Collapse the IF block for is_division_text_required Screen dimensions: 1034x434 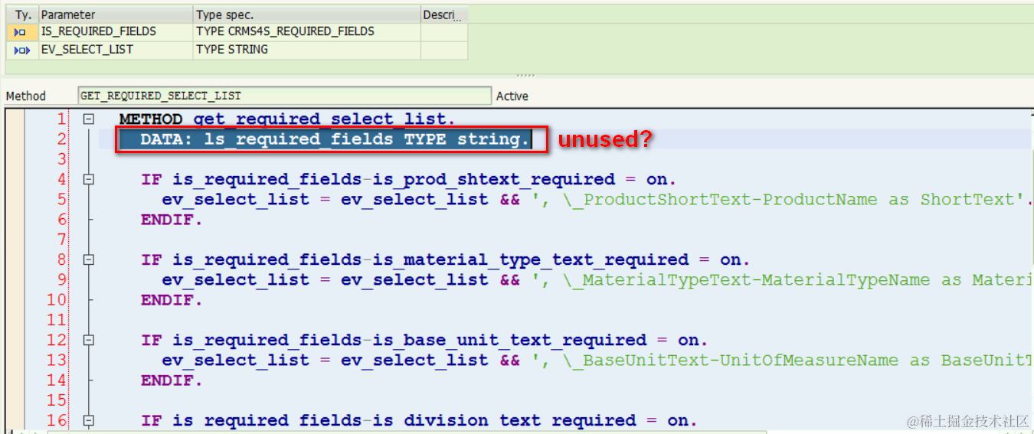pos(89,420)
